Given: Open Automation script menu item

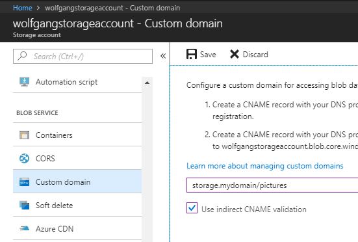Looking at the screenshot, I should [77, 82].
